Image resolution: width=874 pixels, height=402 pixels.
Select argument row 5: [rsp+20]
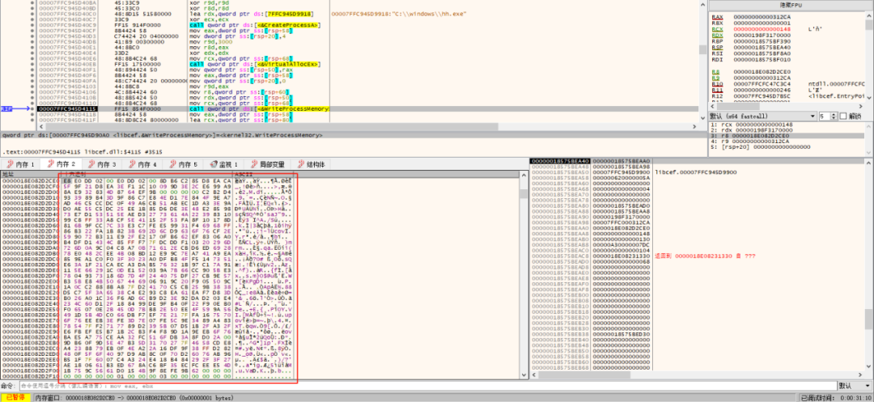pyautogui.click(x=787, y=146)
